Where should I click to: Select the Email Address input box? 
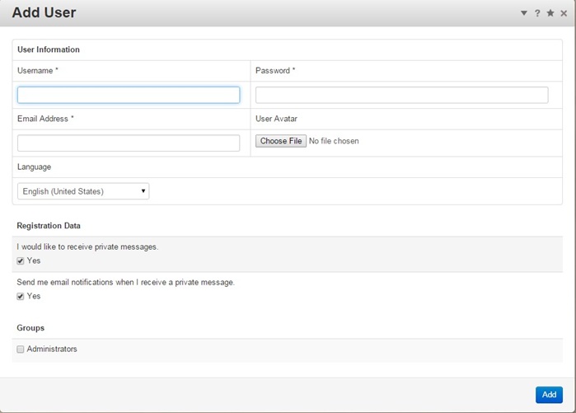pyautogui.click(x=129, y=143)
